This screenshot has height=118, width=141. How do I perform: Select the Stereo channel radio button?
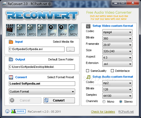tap(121, 102)
